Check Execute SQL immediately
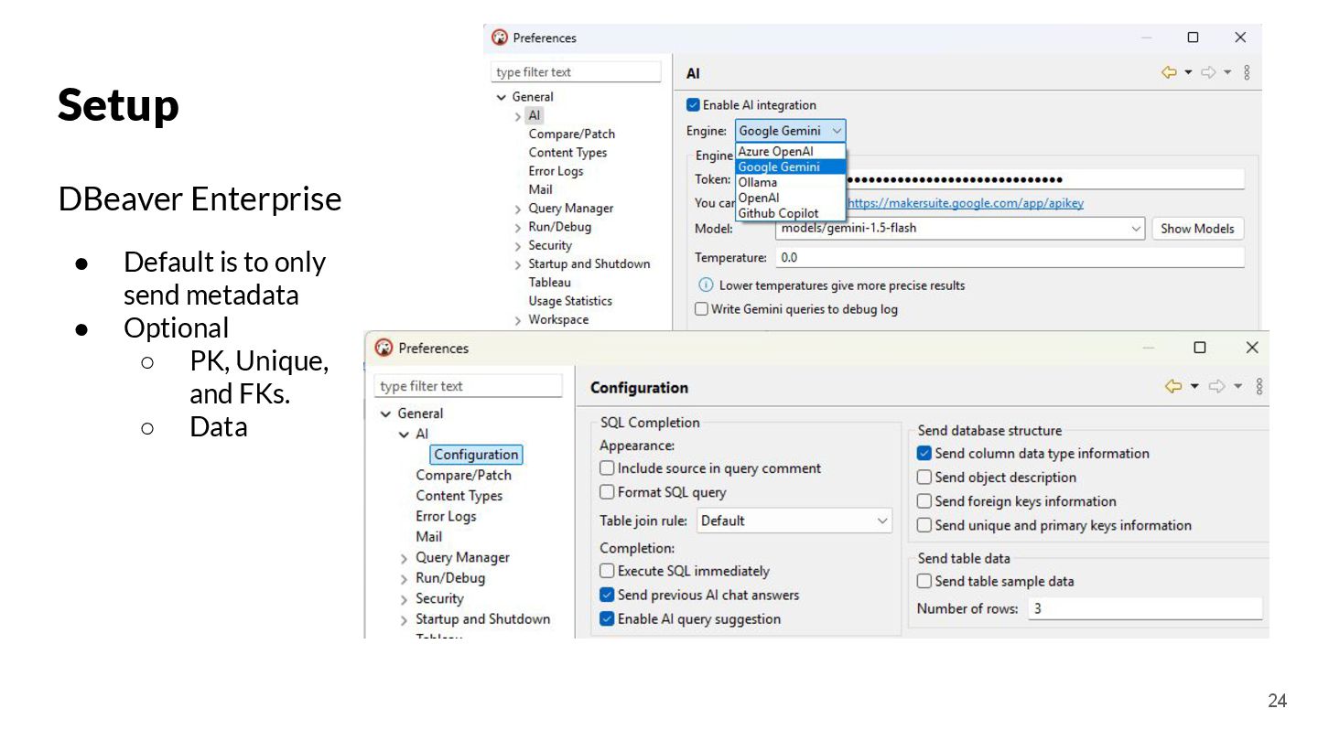1318x741 pixels. [607, 571]
